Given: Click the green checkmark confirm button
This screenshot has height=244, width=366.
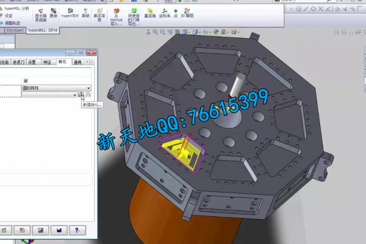Looking at the screenshot, I should pyautogui.click(x=3, y=230).
